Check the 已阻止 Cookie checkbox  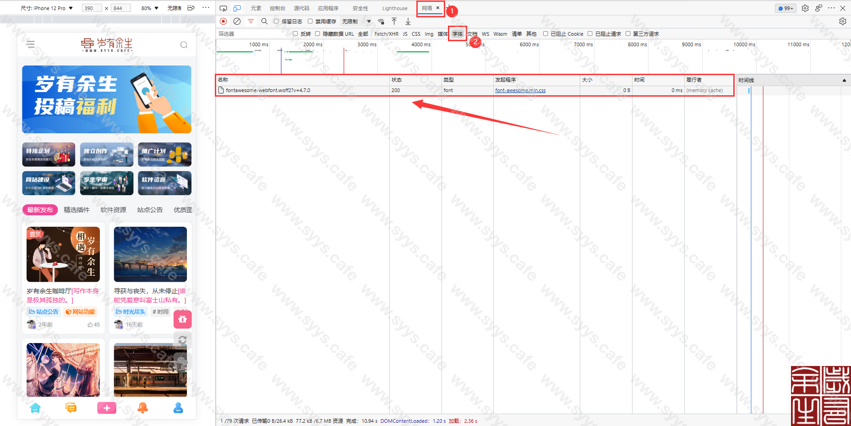pos(546,33)
